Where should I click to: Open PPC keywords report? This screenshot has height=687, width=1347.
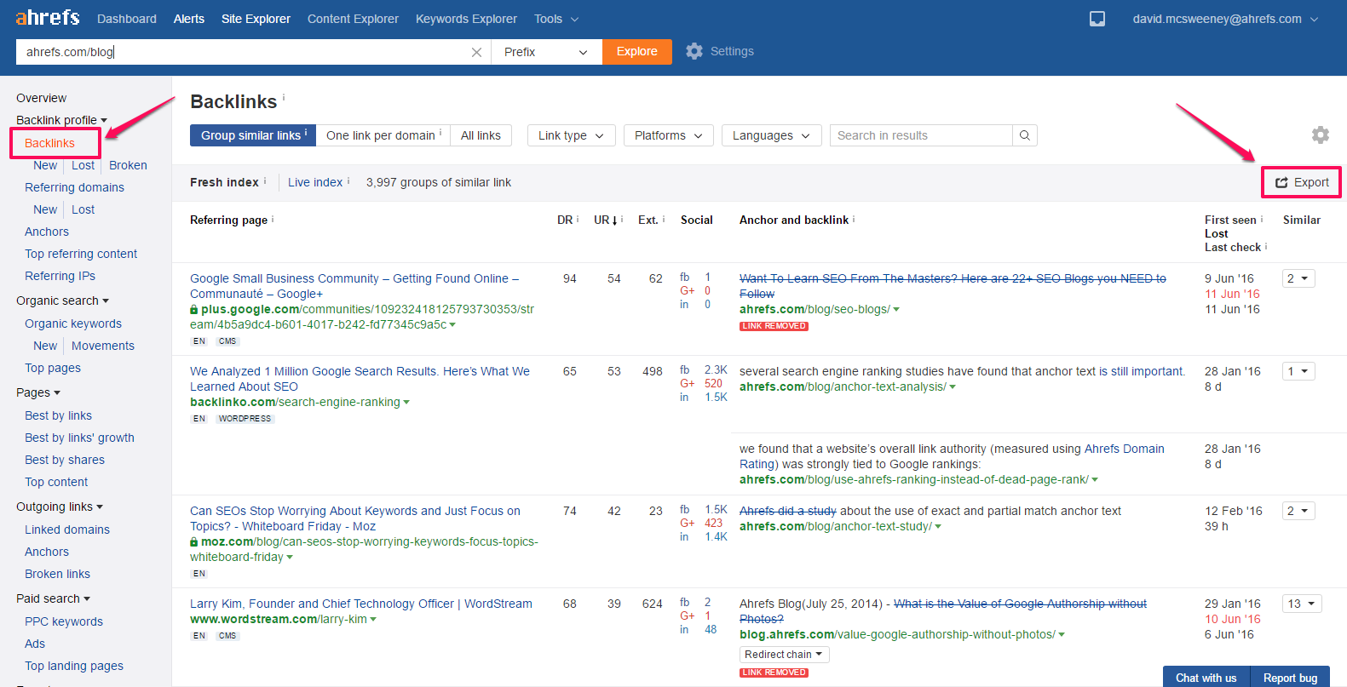(64, 621)
